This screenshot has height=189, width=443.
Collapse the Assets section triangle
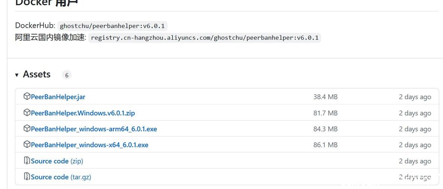(17, 75)
